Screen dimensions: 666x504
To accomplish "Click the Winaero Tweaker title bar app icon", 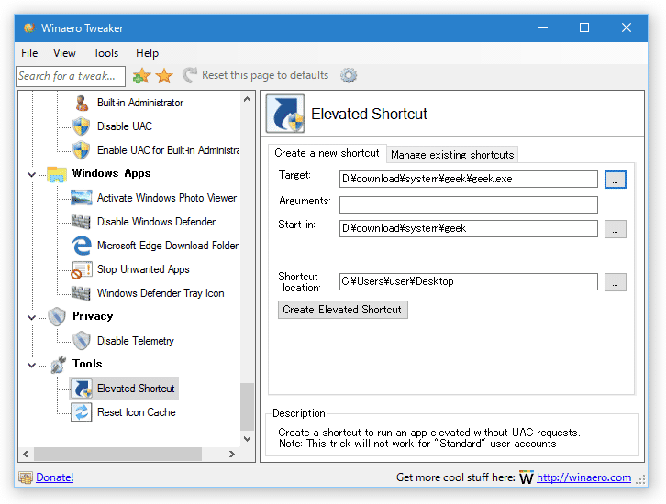I will pyautogui.click(x=29, y=28).
